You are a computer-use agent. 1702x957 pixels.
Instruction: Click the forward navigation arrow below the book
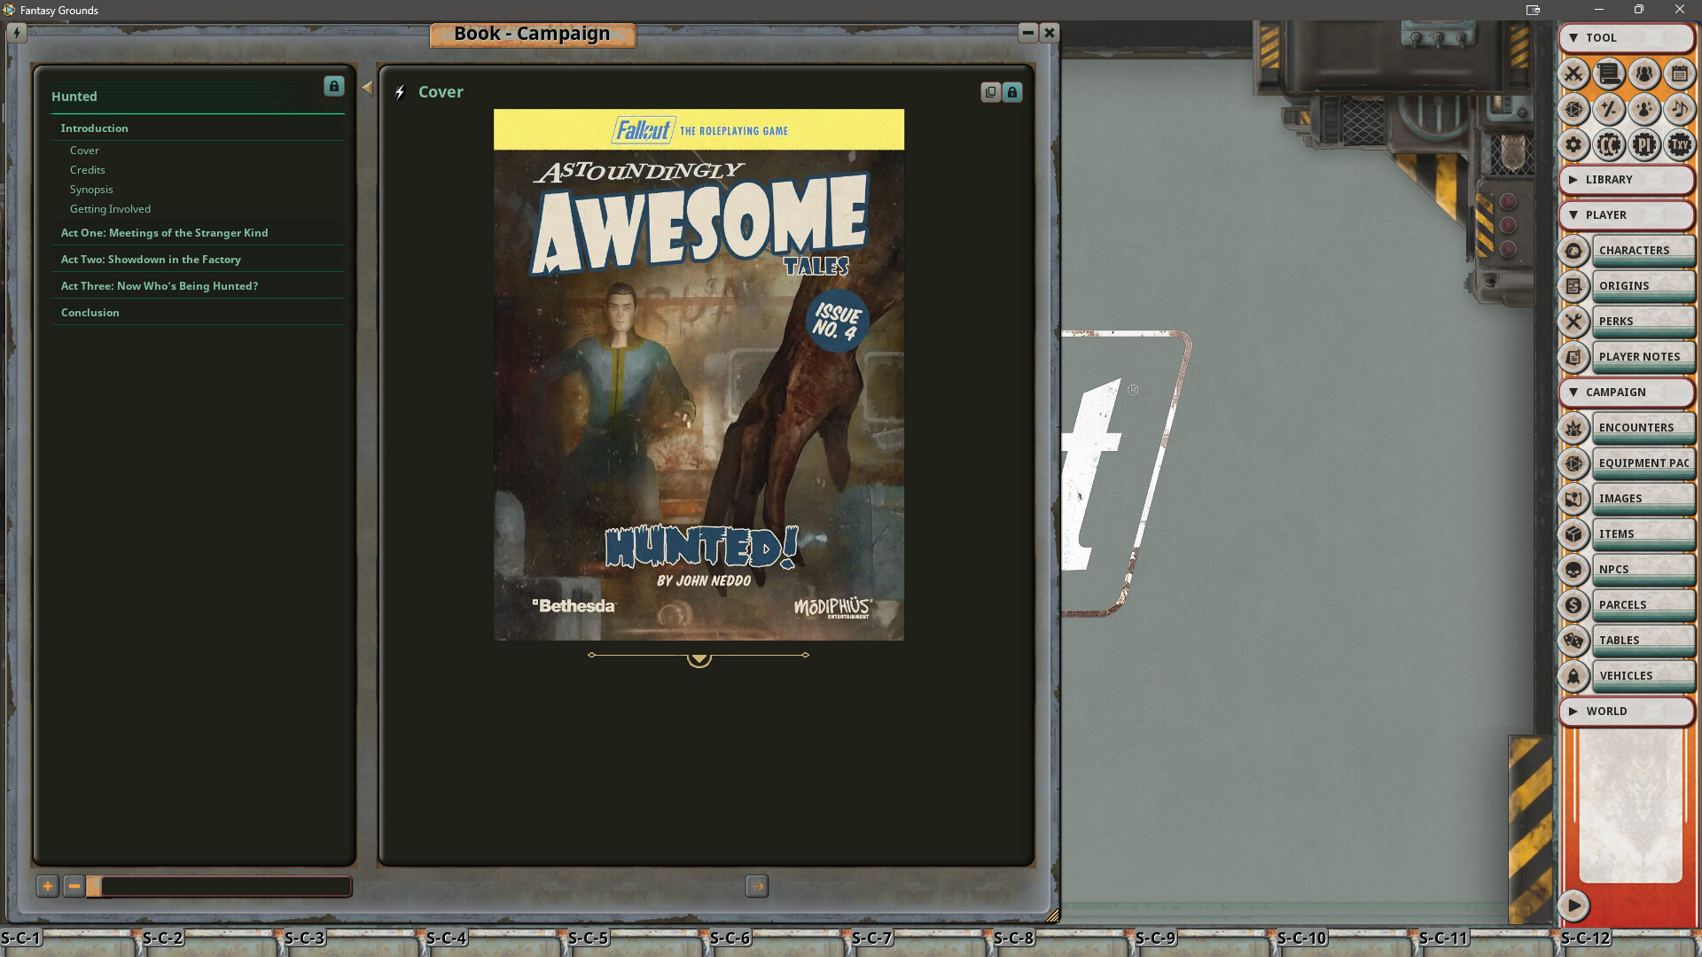coord(757,886)
